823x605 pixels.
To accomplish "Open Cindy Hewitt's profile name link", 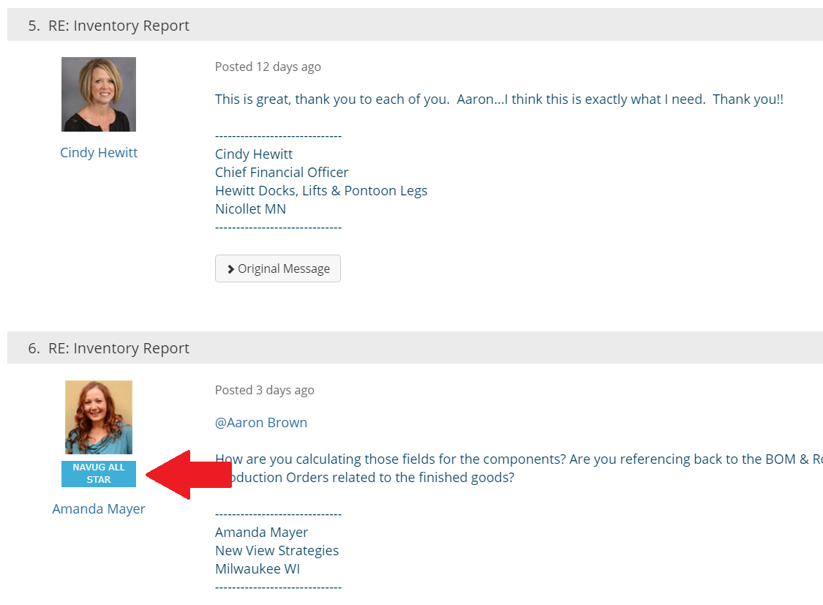I will click(99, 153).
